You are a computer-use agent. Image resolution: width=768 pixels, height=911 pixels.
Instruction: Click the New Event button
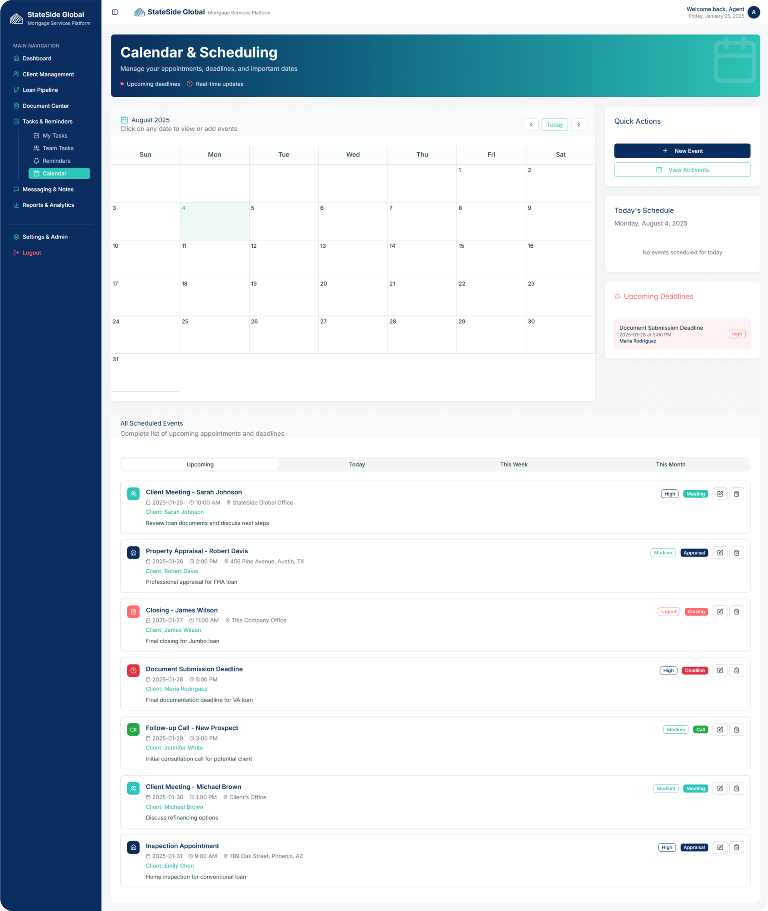682,151
